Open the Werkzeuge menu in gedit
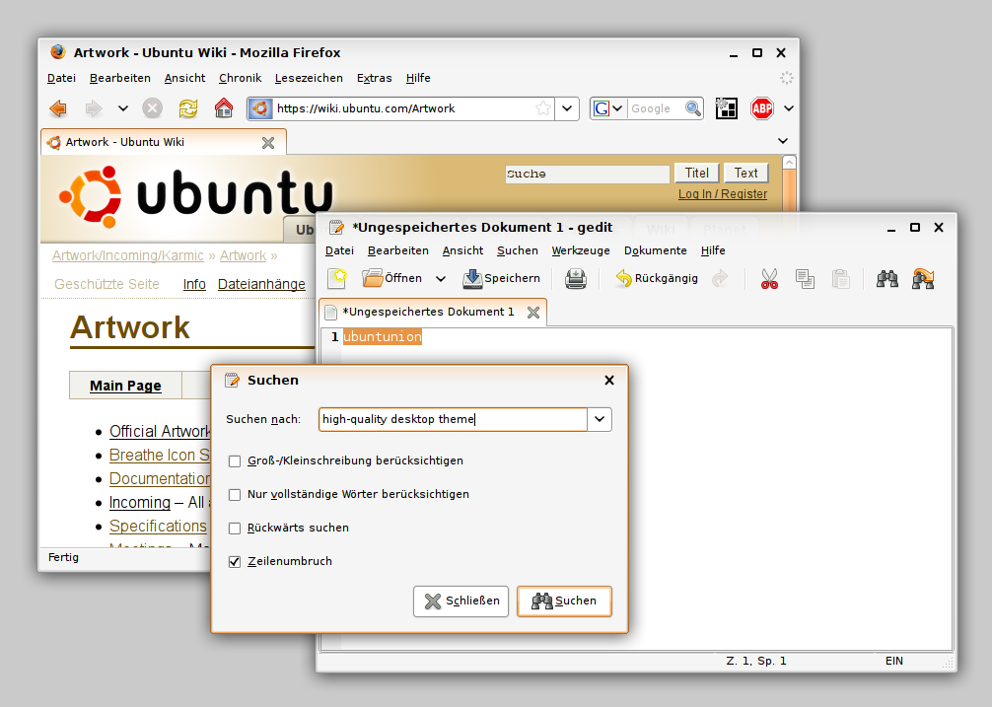992x707 pixels. [581, 250]
